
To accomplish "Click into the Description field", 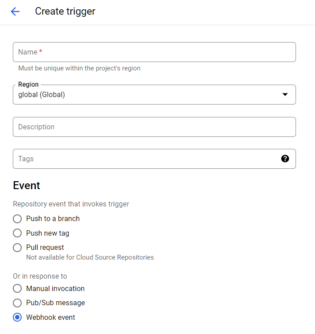I will tap(154, 127).
